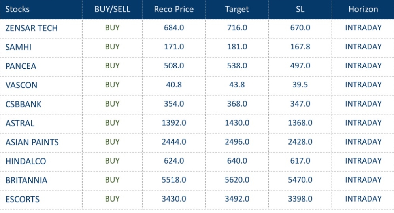Click the CSBBANK stock name
The height and width of the screenshot is (213, 394).
tap(23, 104)
